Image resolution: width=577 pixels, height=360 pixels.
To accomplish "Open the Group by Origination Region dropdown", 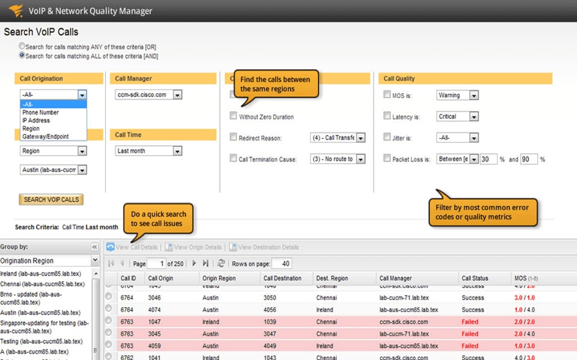I will (x=95, y=260).
